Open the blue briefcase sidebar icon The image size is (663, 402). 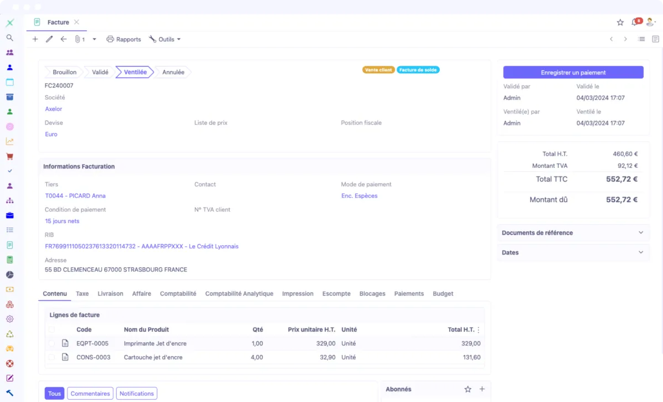pyautogui.click(x=9, y=215)
